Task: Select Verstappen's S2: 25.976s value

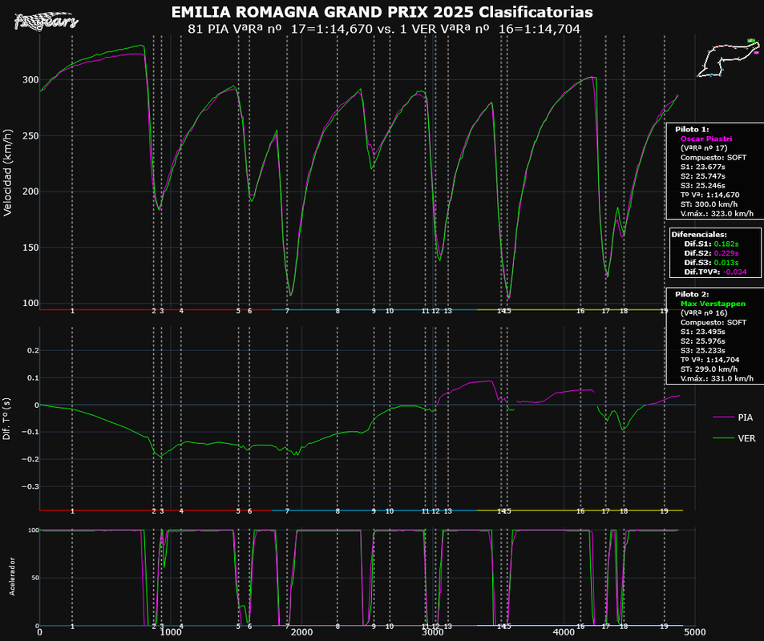Action: pyautogui.click(x=702, y=341)
